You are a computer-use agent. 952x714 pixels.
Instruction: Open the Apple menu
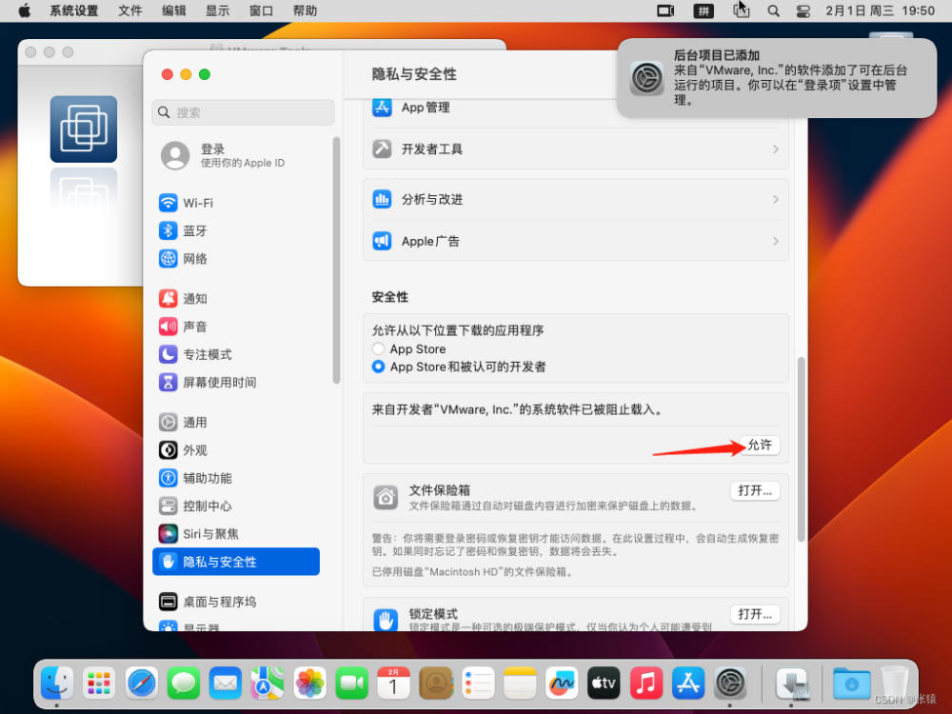25,10
